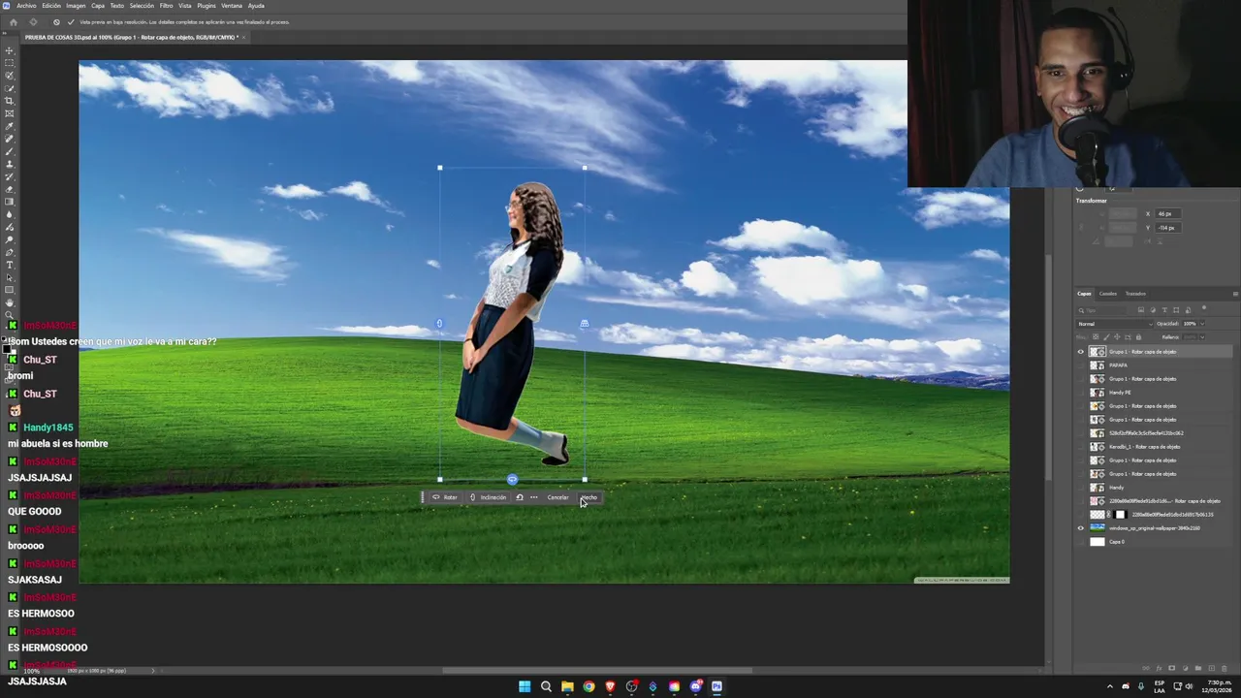This screenshot has width=1241, height=698.
Task: Select the Frame tool
Action: click(x=10, y=113)
